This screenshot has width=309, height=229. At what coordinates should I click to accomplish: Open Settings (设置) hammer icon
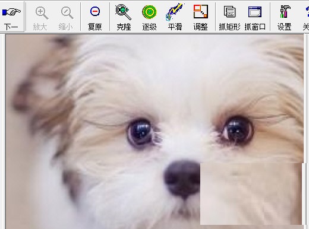[x=284, y=17]
